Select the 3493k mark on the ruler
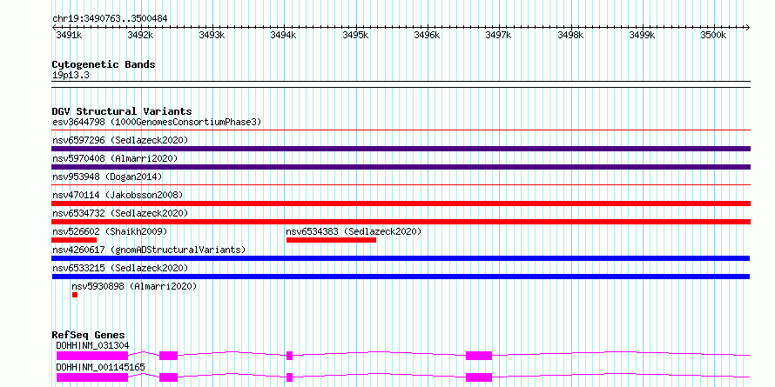Image resolution: width=775 pixels, height=387 pixels. [x=212, y=35]
